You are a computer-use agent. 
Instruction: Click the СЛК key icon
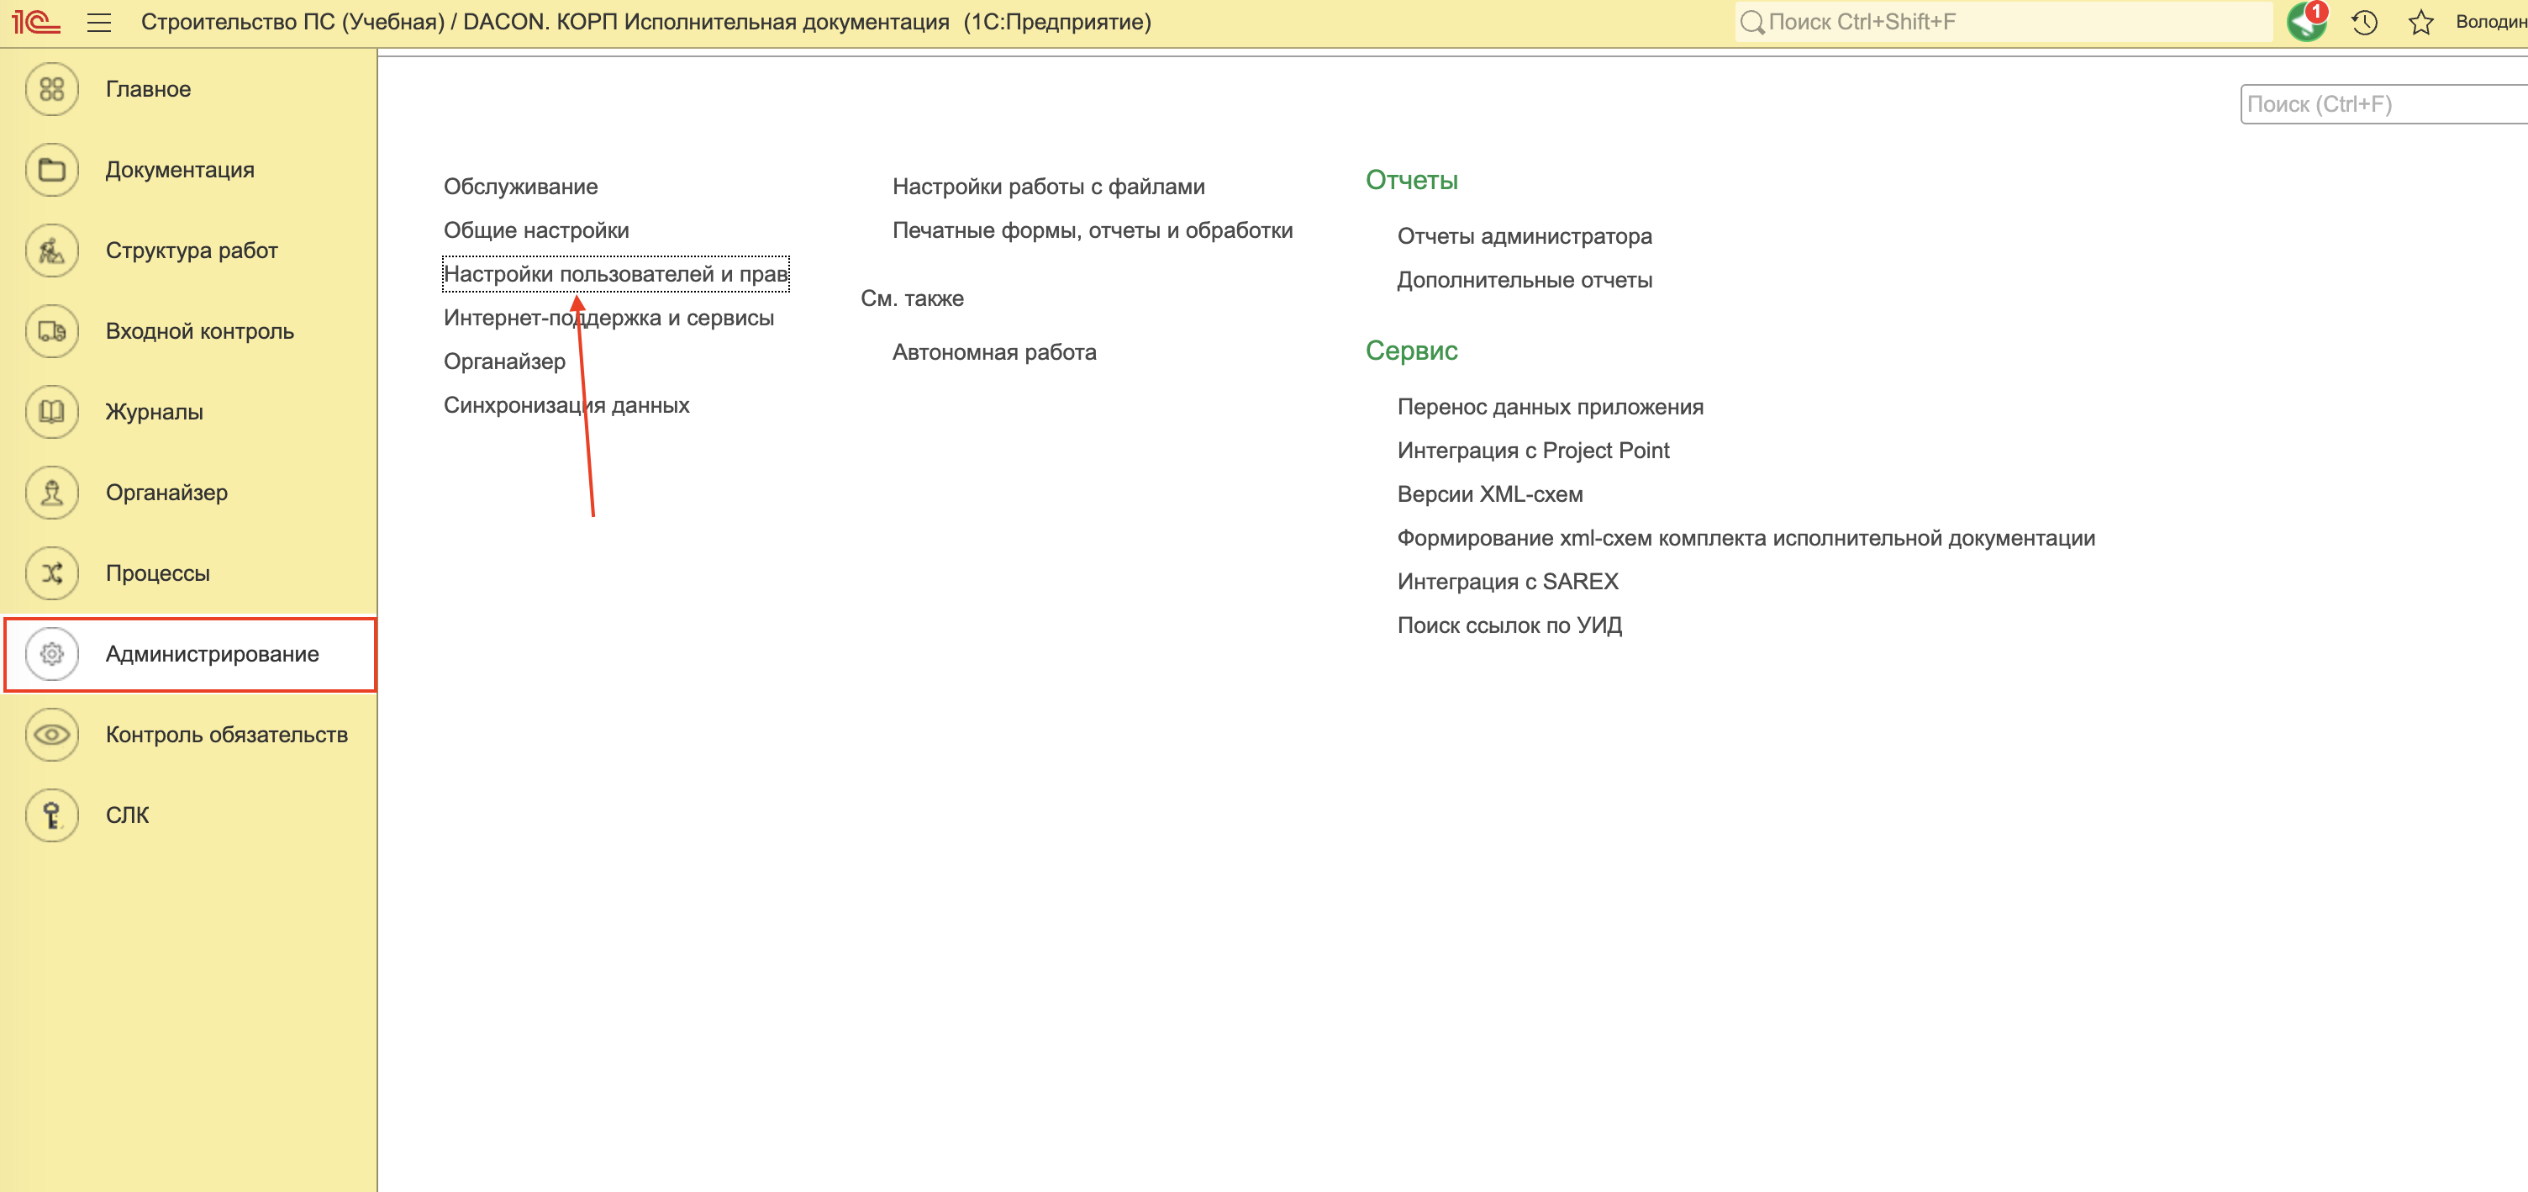pos(52,815)
